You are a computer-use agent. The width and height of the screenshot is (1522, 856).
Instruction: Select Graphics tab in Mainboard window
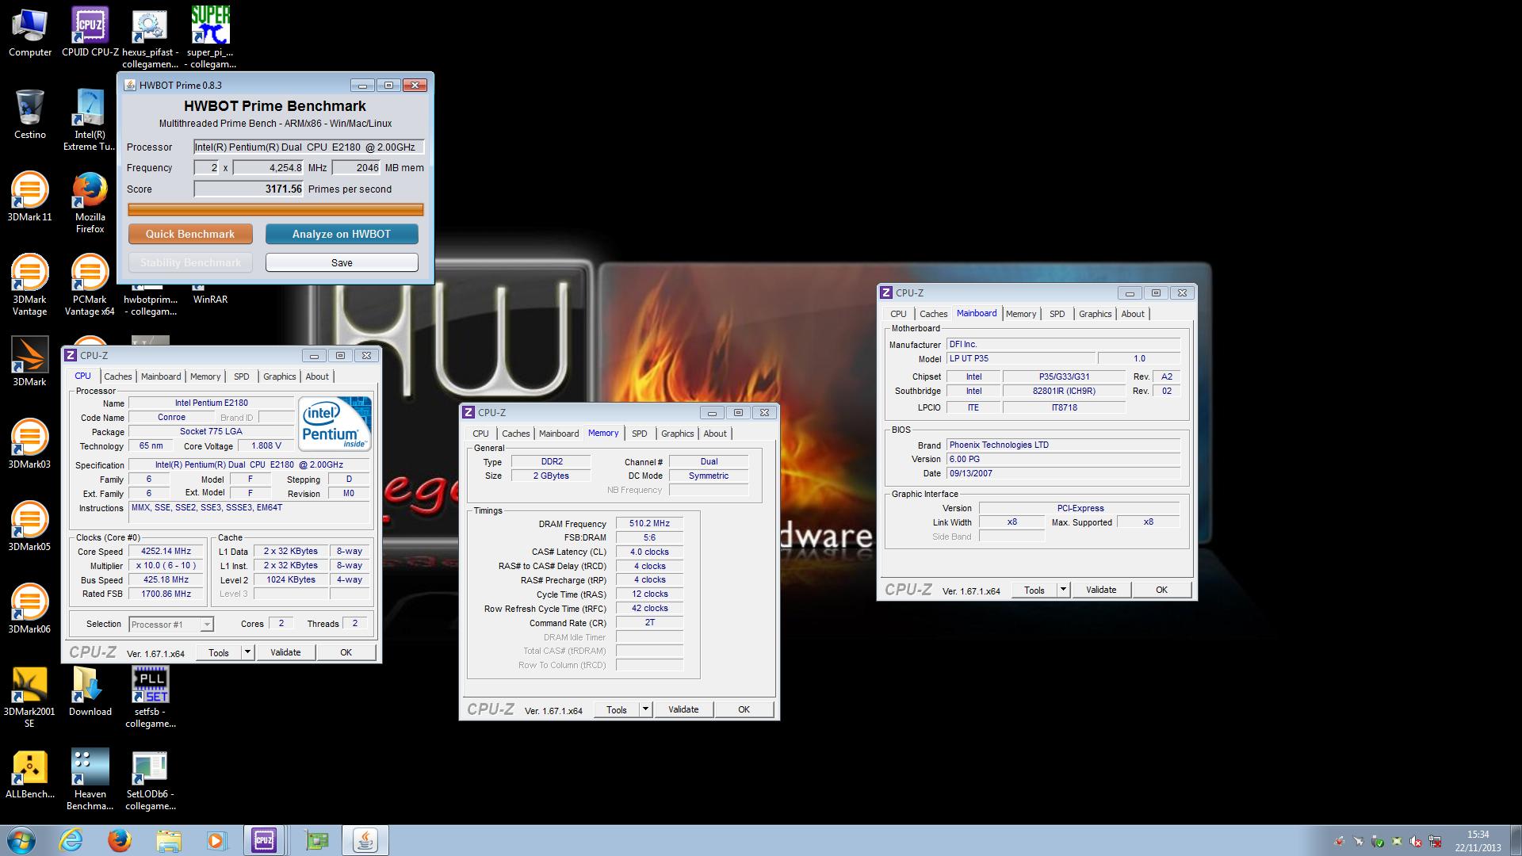pyautogui.click(x=1096, y=314)
